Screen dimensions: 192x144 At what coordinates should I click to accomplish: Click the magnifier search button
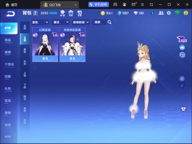pos(109,22)
